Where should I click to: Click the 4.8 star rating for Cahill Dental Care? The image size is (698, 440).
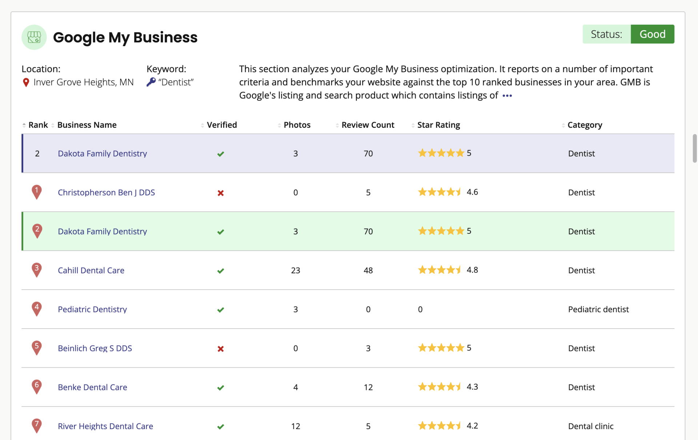[x=448, y=270]
